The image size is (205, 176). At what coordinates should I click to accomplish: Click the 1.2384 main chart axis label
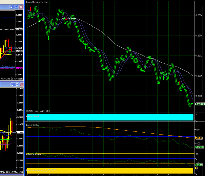point(199,15)
